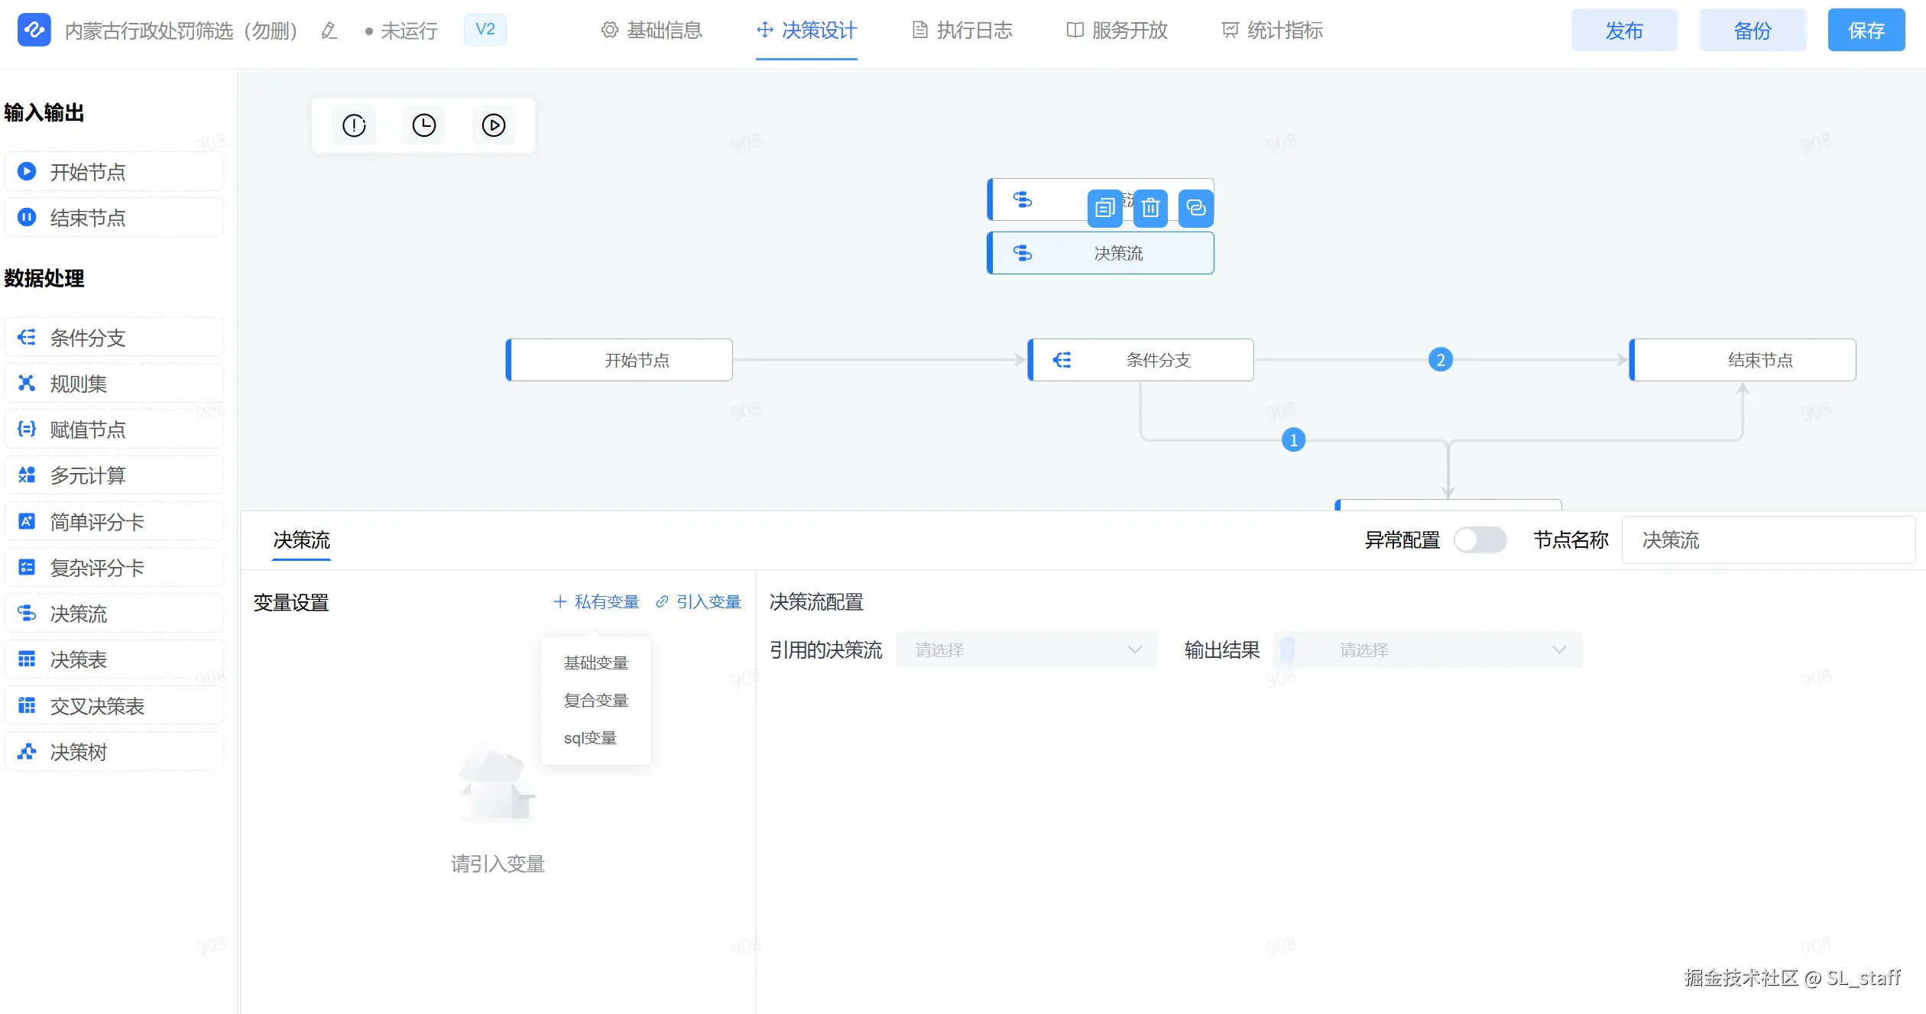The width and height of the screenshot is (1926, 1014).
Task: Click the 节点名称 input field
Action: pyautogui.click(x=1768, y=540)
